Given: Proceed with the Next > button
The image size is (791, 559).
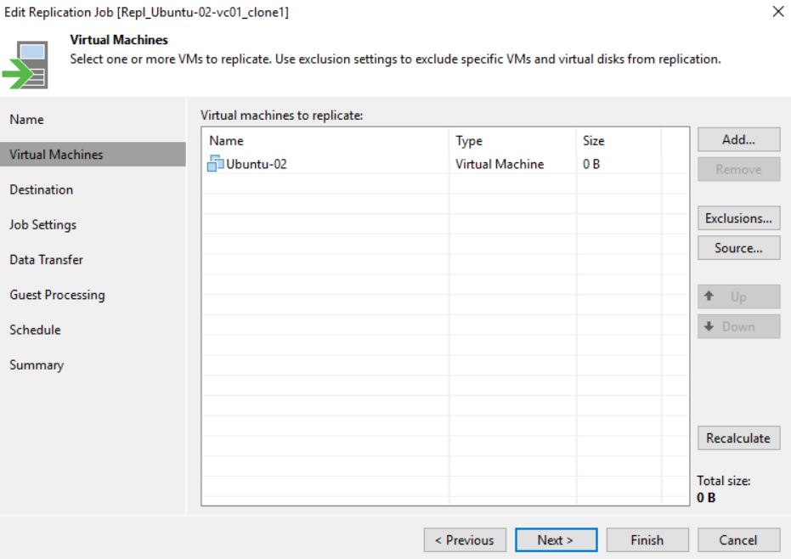Looking at the screenshot, I should (x=556, y=539).
